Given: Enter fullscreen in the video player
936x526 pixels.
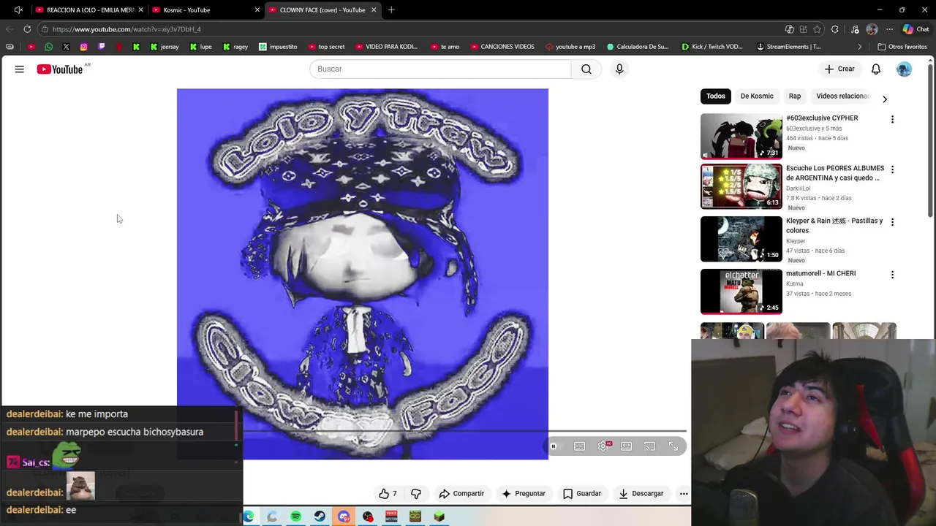Looking at the screenshot, I should [x=673, y=446].
